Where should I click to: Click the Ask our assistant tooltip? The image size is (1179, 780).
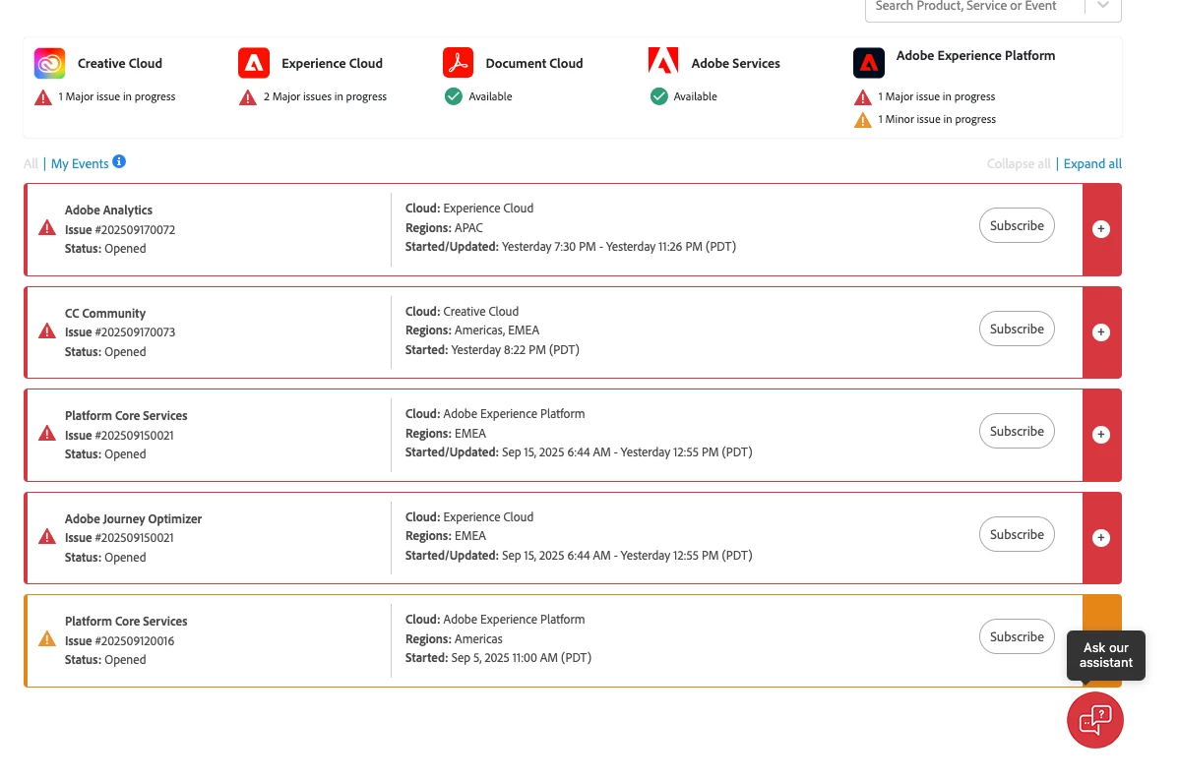pyautogui.click(x=1105, y=655)
